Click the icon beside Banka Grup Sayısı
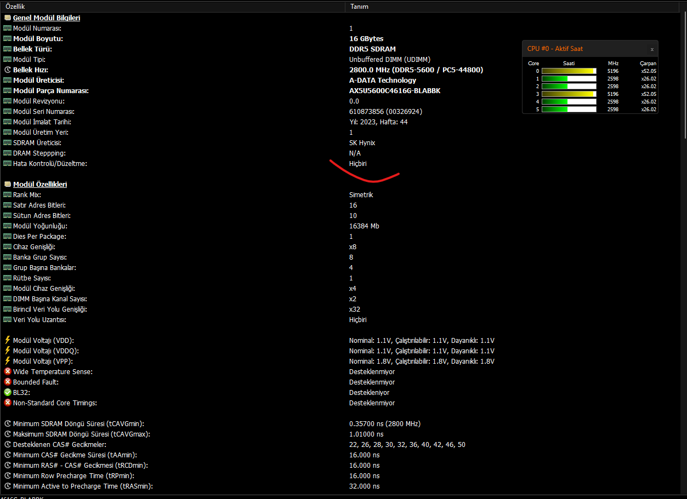Screen dimensions: 687x499 [8, 257]
